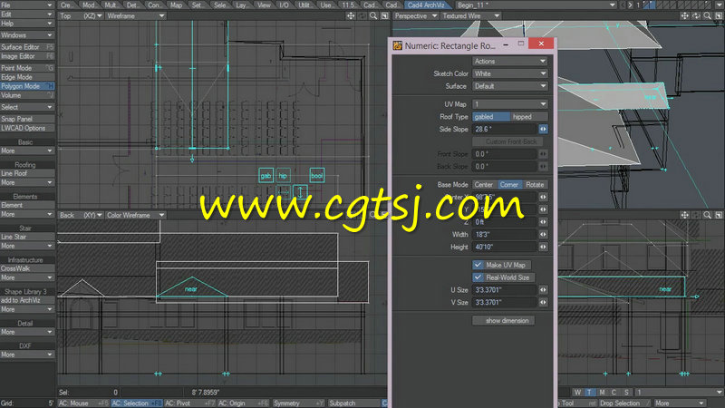
Task: Open the File menu
Action: 27,5
